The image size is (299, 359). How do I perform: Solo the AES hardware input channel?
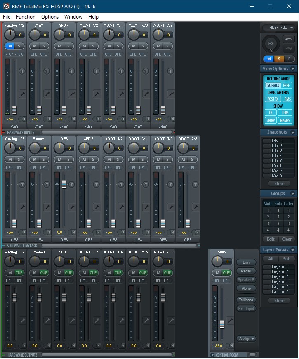(x=44, y=46)
